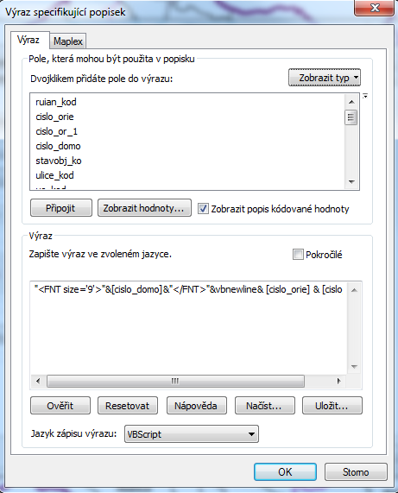This screenshot has height=493, width=398.
Task: Click the expression box scroll-right arrow
Action: tap(338, 381)
